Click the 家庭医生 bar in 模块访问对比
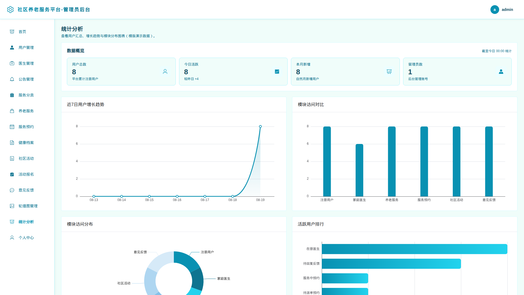The image size is (524, 295). click(x=359, y=170)
